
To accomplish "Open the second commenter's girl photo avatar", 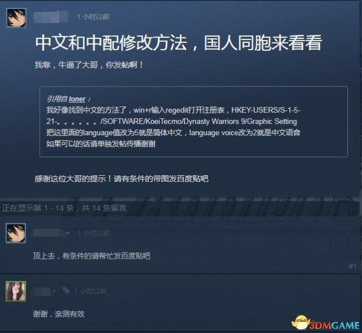I will [x=16, y=291].
